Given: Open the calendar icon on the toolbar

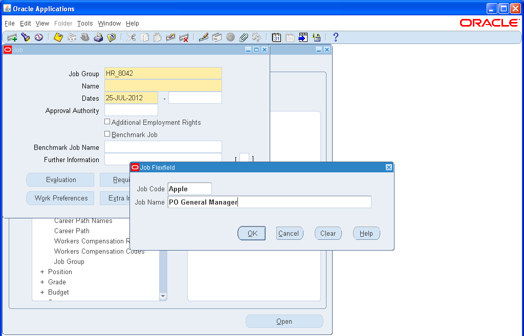Looking at the screenshot, I should click(x=276, y=37).
